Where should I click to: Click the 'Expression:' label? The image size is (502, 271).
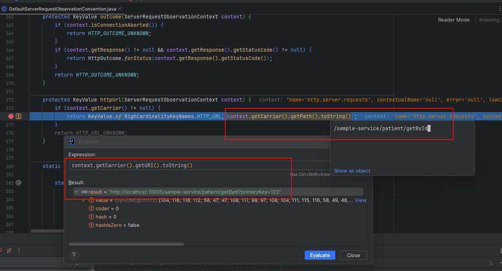pos(82,155)
